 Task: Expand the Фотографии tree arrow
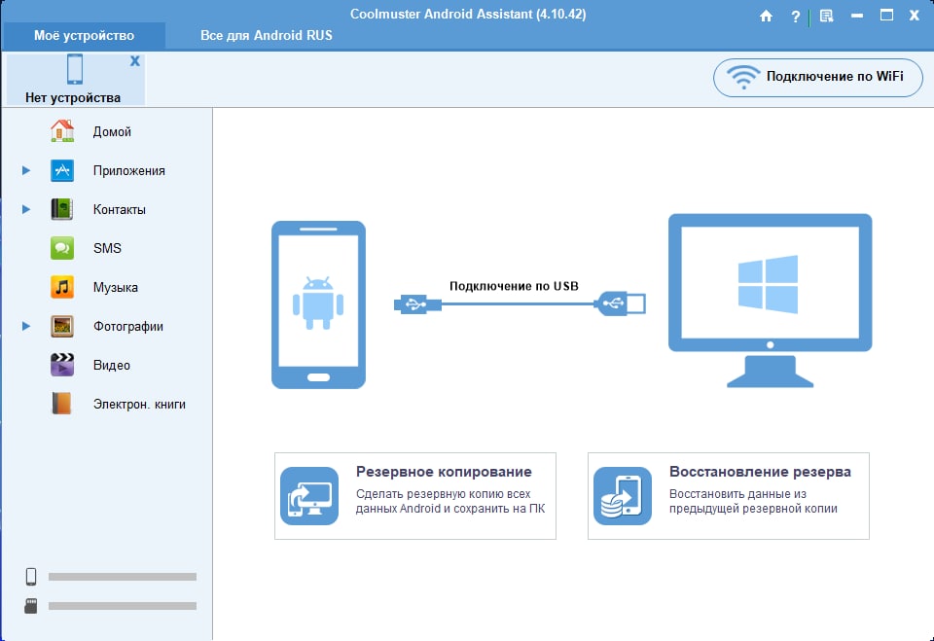26,326
